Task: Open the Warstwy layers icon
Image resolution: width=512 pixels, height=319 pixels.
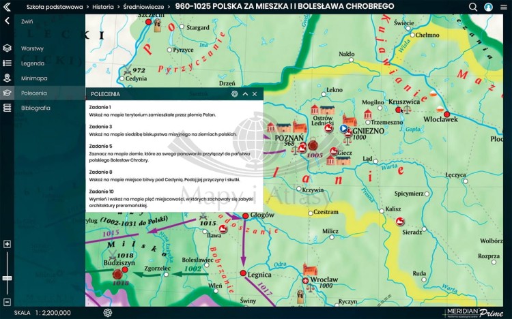Action: (x=7, y=48)
